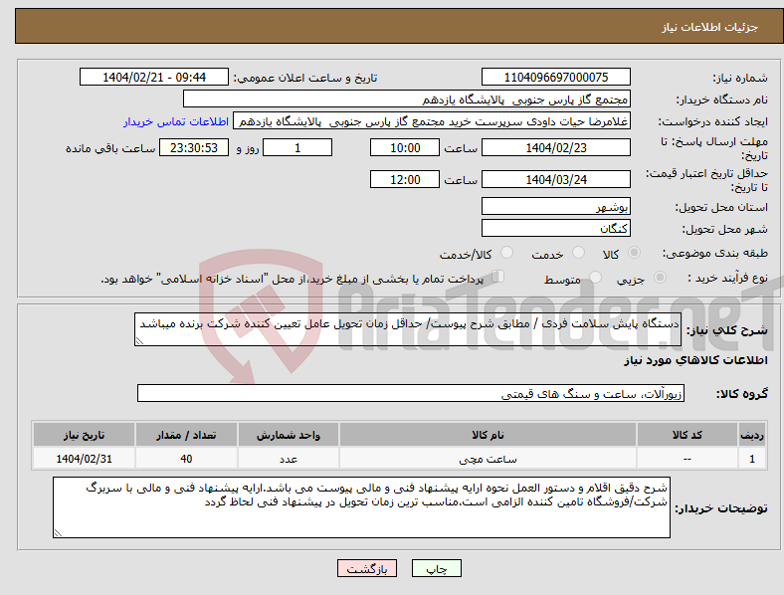Viewport: 784px width, 595px height.
Task: Click the توضیحات خریدار notes textarea
Action: pyautogui.click(x=361, y=507)
